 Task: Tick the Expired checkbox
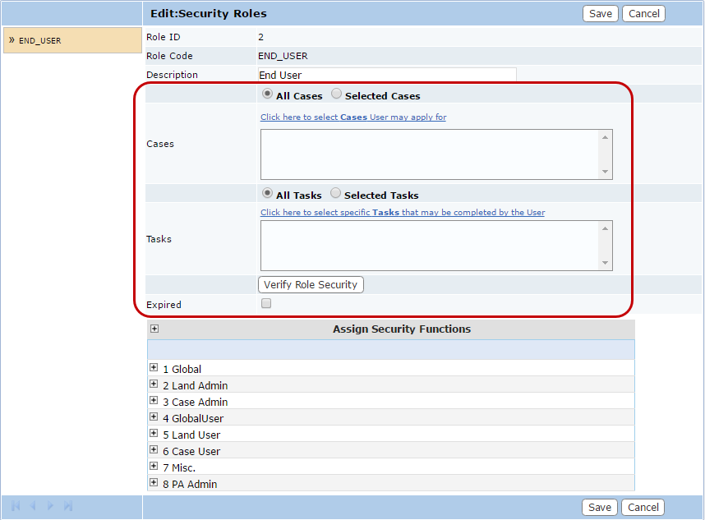tap(265, 304)
